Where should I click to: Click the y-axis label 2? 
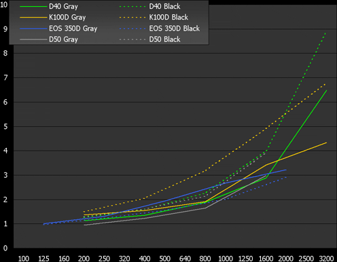(5, 200)
